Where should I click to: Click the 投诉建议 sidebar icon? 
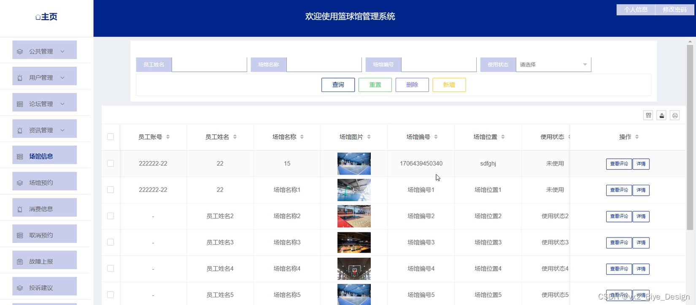point(20,288)
